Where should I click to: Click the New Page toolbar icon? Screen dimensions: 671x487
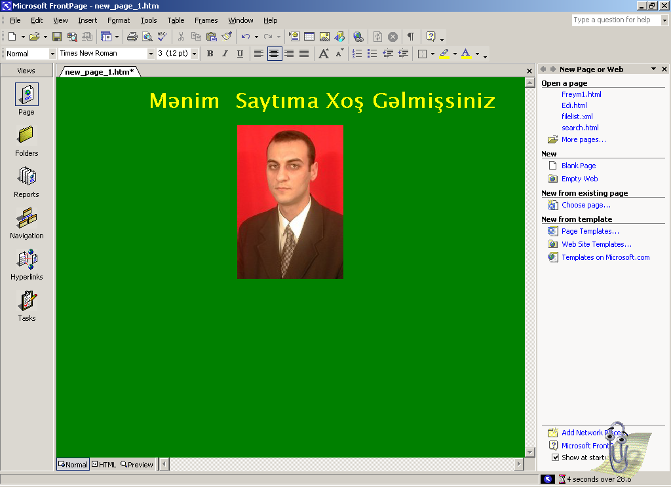pyautogui.click(x=12, y=37)
